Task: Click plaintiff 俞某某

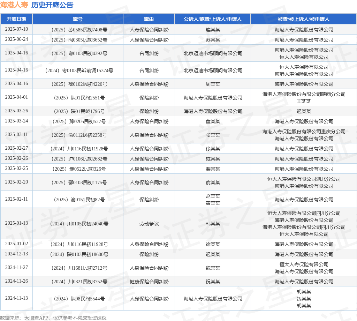Action: pyautogui.click(x=213, y=182)
